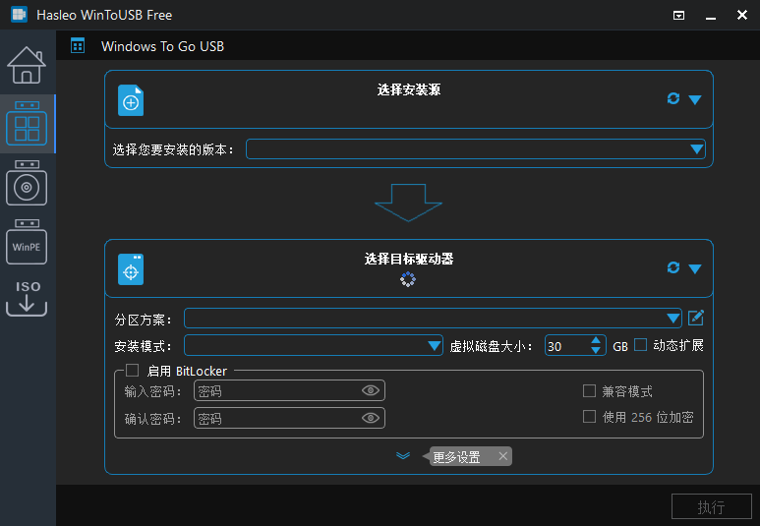The height and width of the screenshot is (526, 760).
Task: Refresh the target drive list
Action: coord(673,267)
